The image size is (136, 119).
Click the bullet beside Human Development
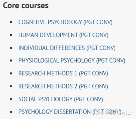click(x=11, y=35)
